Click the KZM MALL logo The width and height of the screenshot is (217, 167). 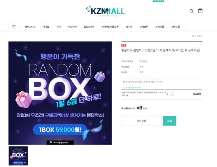(105, 11)
